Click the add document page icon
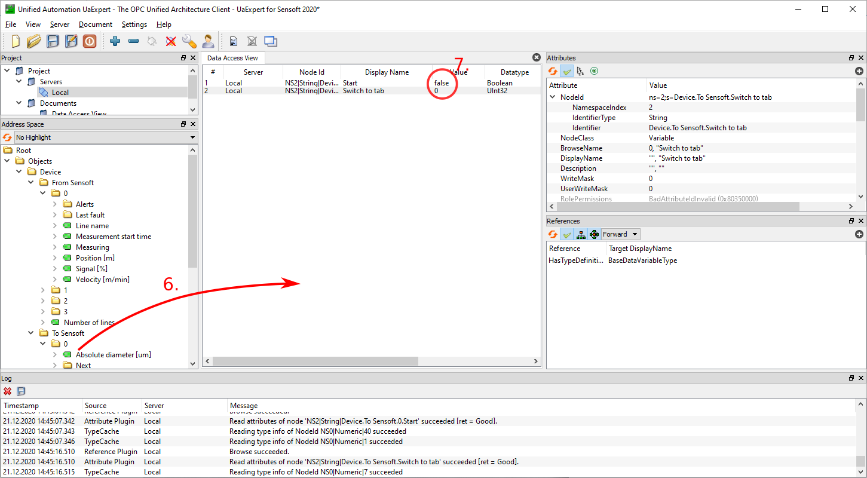The width and height of the screenshot is (867, 478). coord(234,41)
